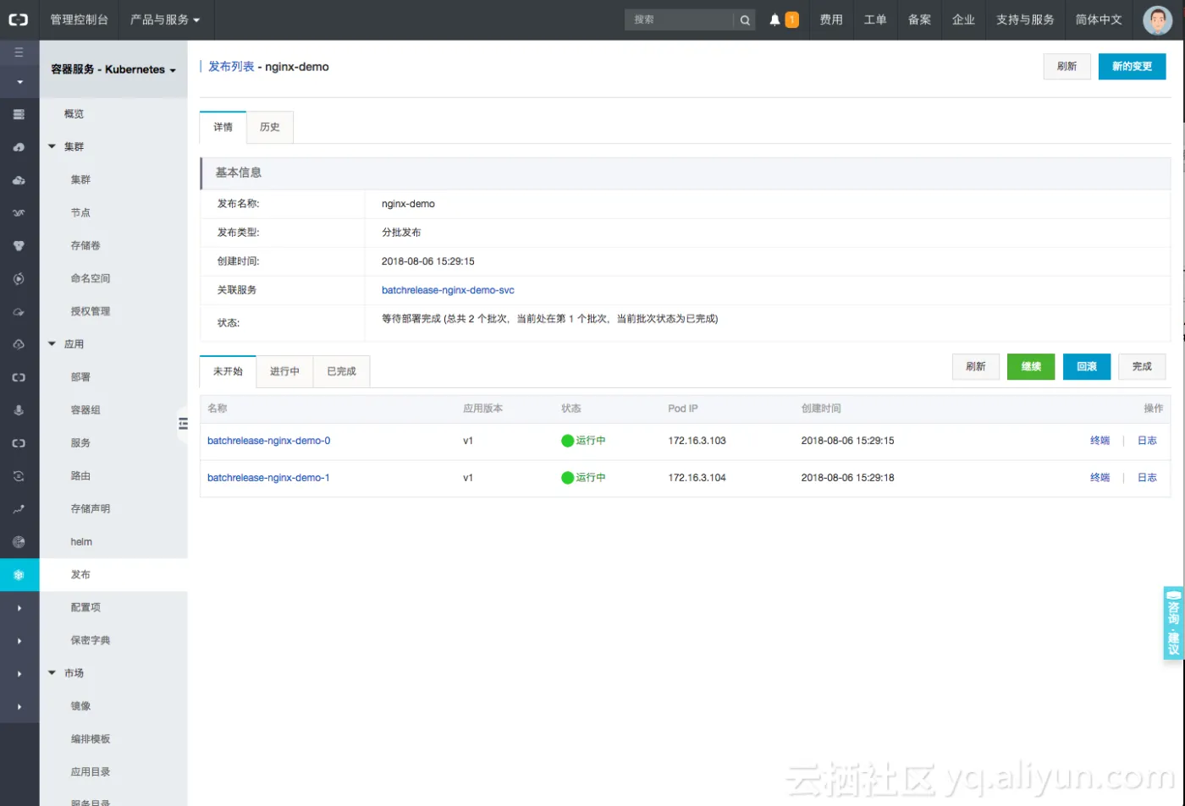Click the Aliyun logo in the top-left corner
Screen dimensions: 1185x806
point(19,19)
